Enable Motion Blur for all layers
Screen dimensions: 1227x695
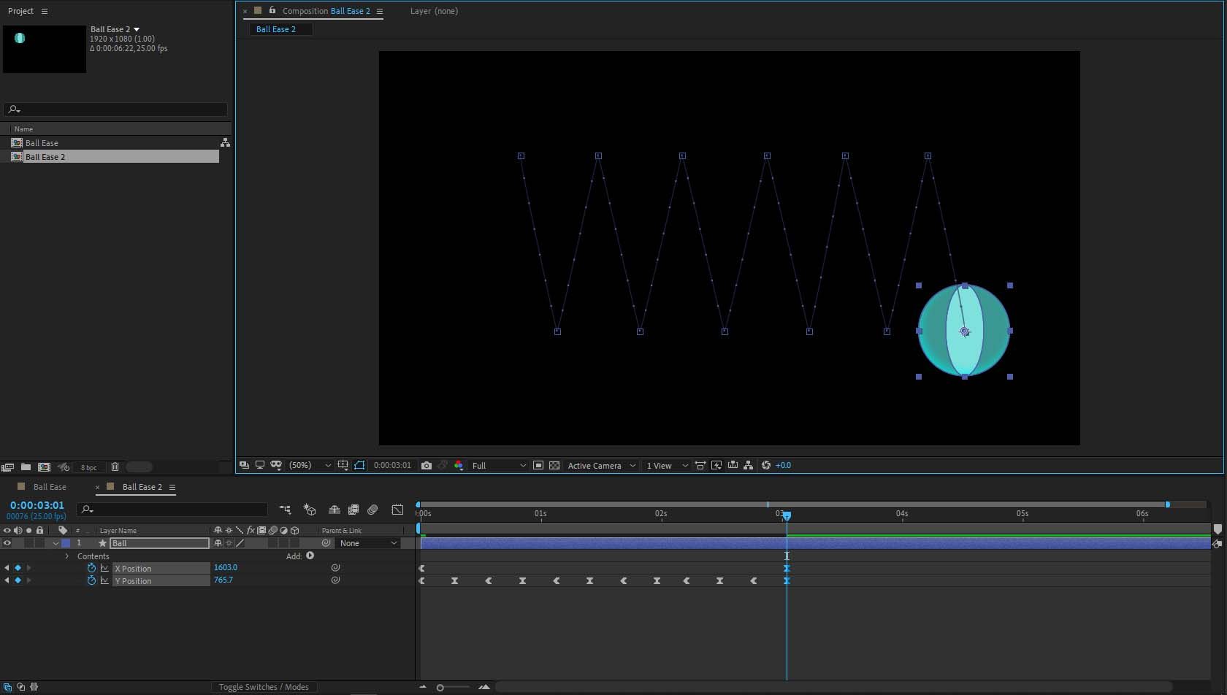(372, 510)
